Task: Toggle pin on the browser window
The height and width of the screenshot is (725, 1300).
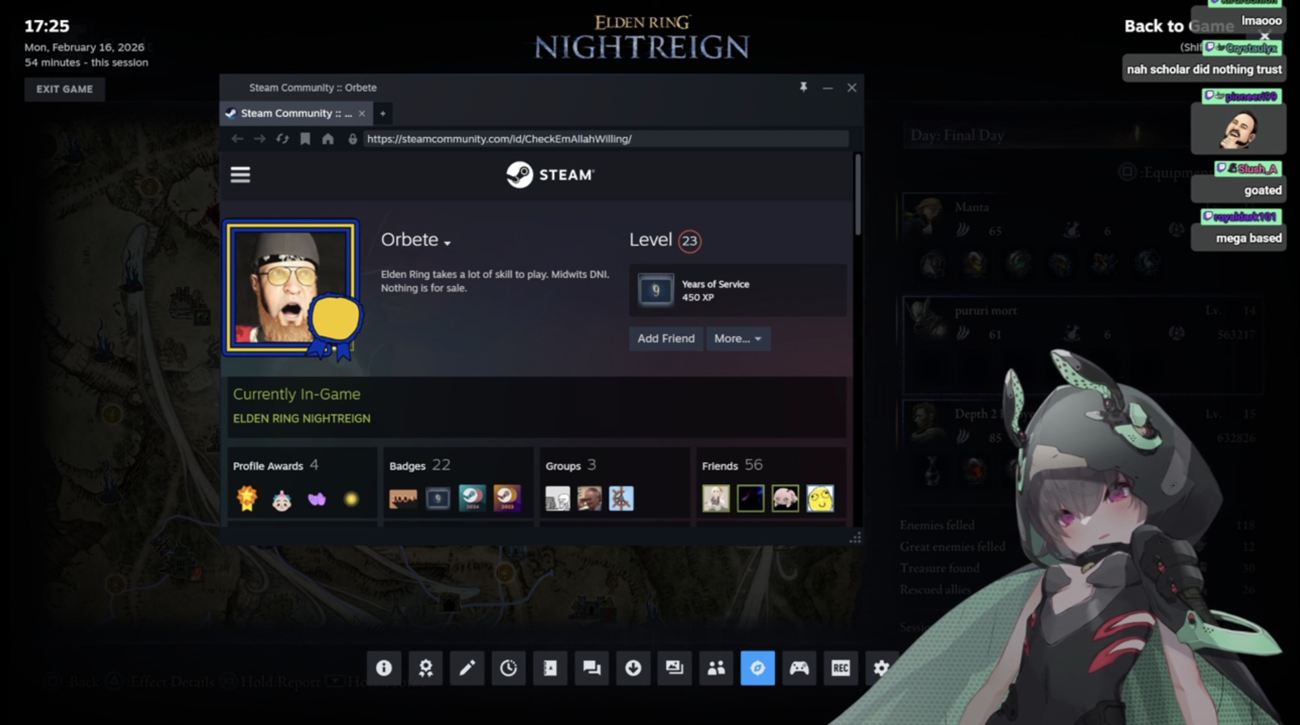Action: (803, 87)
